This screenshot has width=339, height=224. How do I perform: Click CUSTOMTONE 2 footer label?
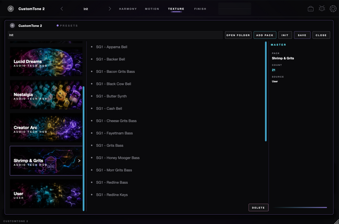tap(15, 221)
